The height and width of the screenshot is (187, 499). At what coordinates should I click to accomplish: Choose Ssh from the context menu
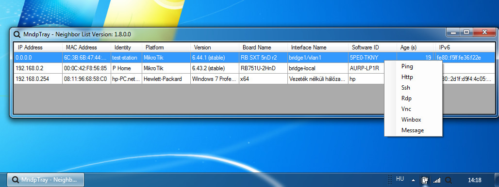[x=414, y=88]
